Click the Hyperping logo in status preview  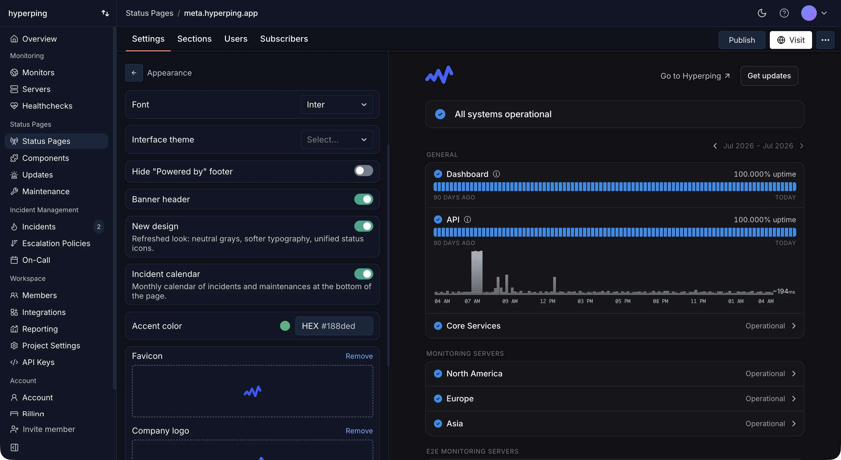pos(439,75)
